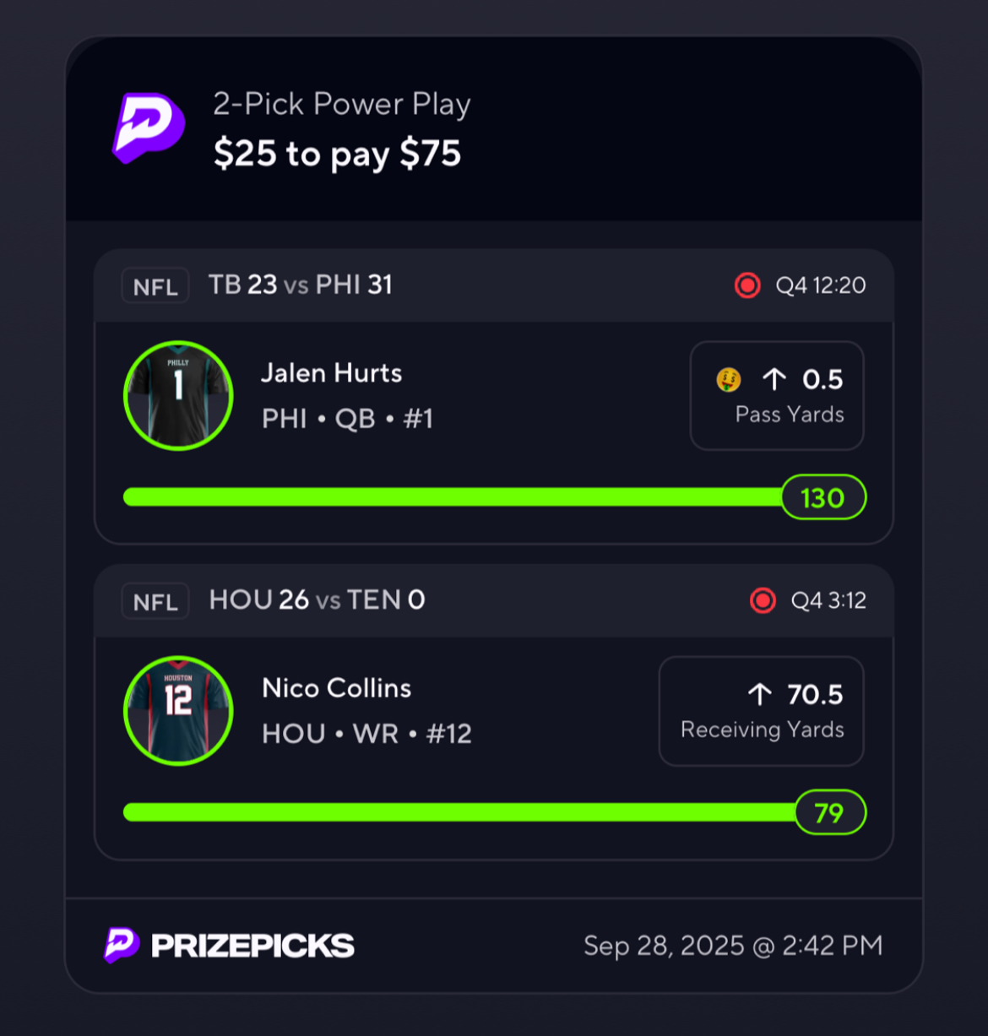Click the HOU 26 vs TEN 0 score

coord(317,600)
